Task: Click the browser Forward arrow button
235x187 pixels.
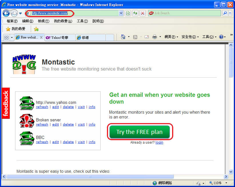Action: [14, 13]
